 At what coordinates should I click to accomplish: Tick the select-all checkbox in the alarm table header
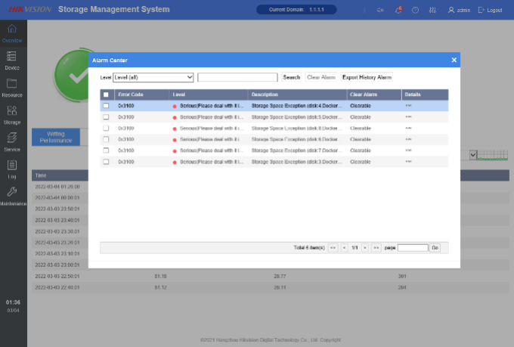click(106, 94)
